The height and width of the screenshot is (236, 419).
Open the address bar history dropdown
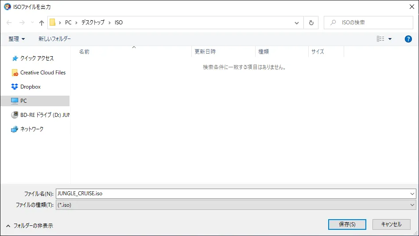coord(297,23)
